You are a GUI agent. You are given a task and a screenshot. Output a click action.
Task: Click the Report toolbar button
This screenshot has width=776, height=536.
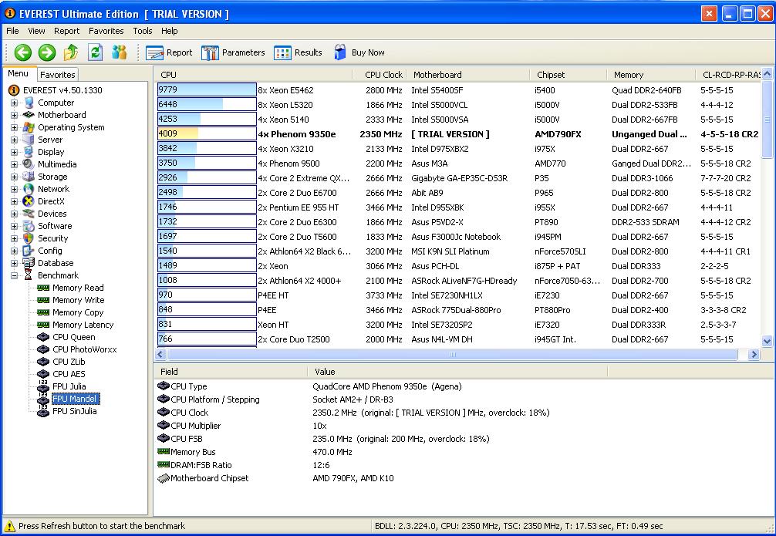click(169, 52)
